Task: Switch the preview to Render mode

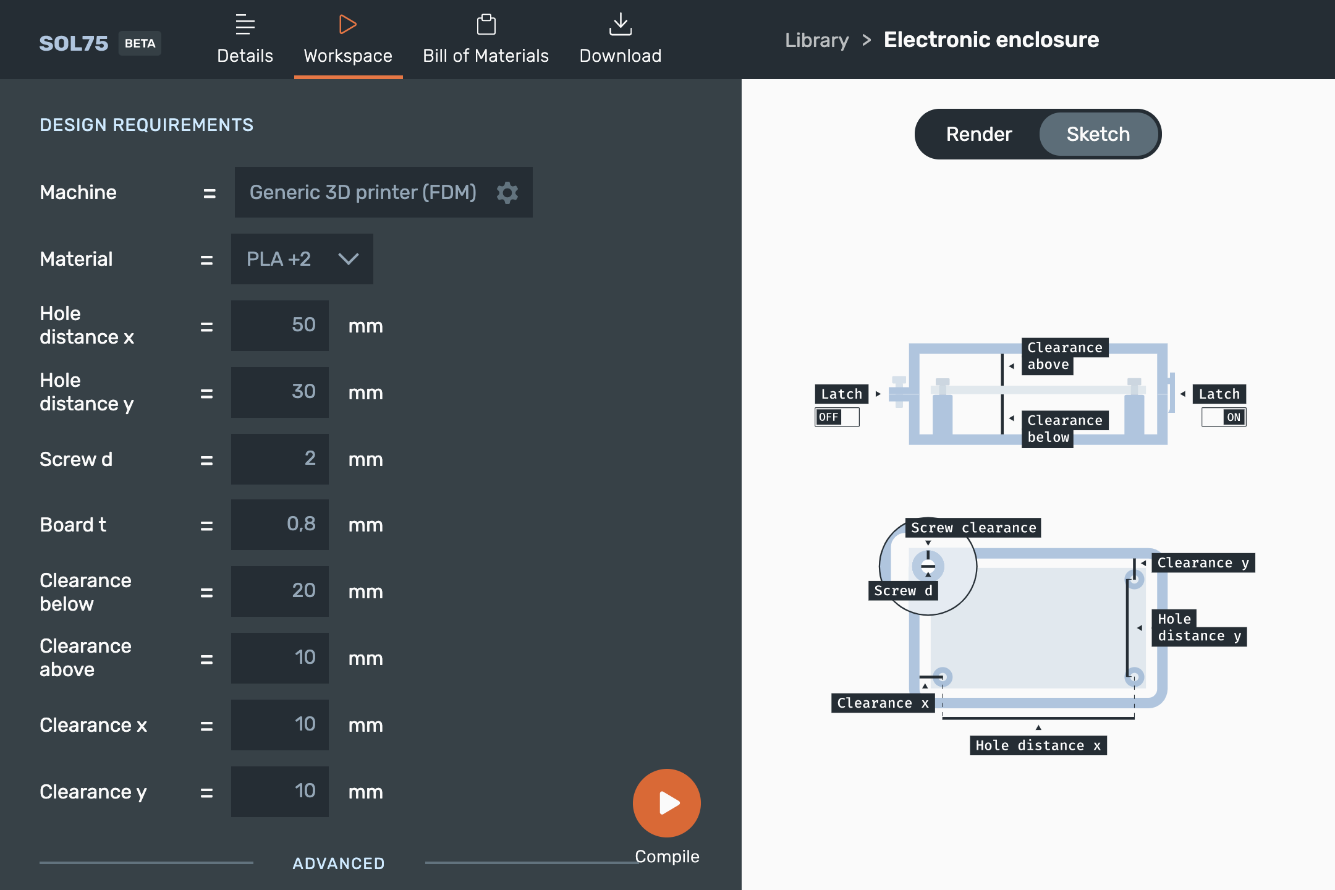Action: point(979,134)
